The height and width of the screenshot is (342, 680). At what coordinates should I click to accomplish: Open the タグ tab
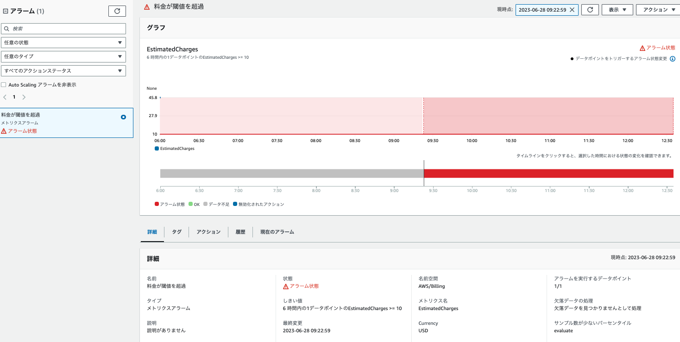(x=176, y=232)
